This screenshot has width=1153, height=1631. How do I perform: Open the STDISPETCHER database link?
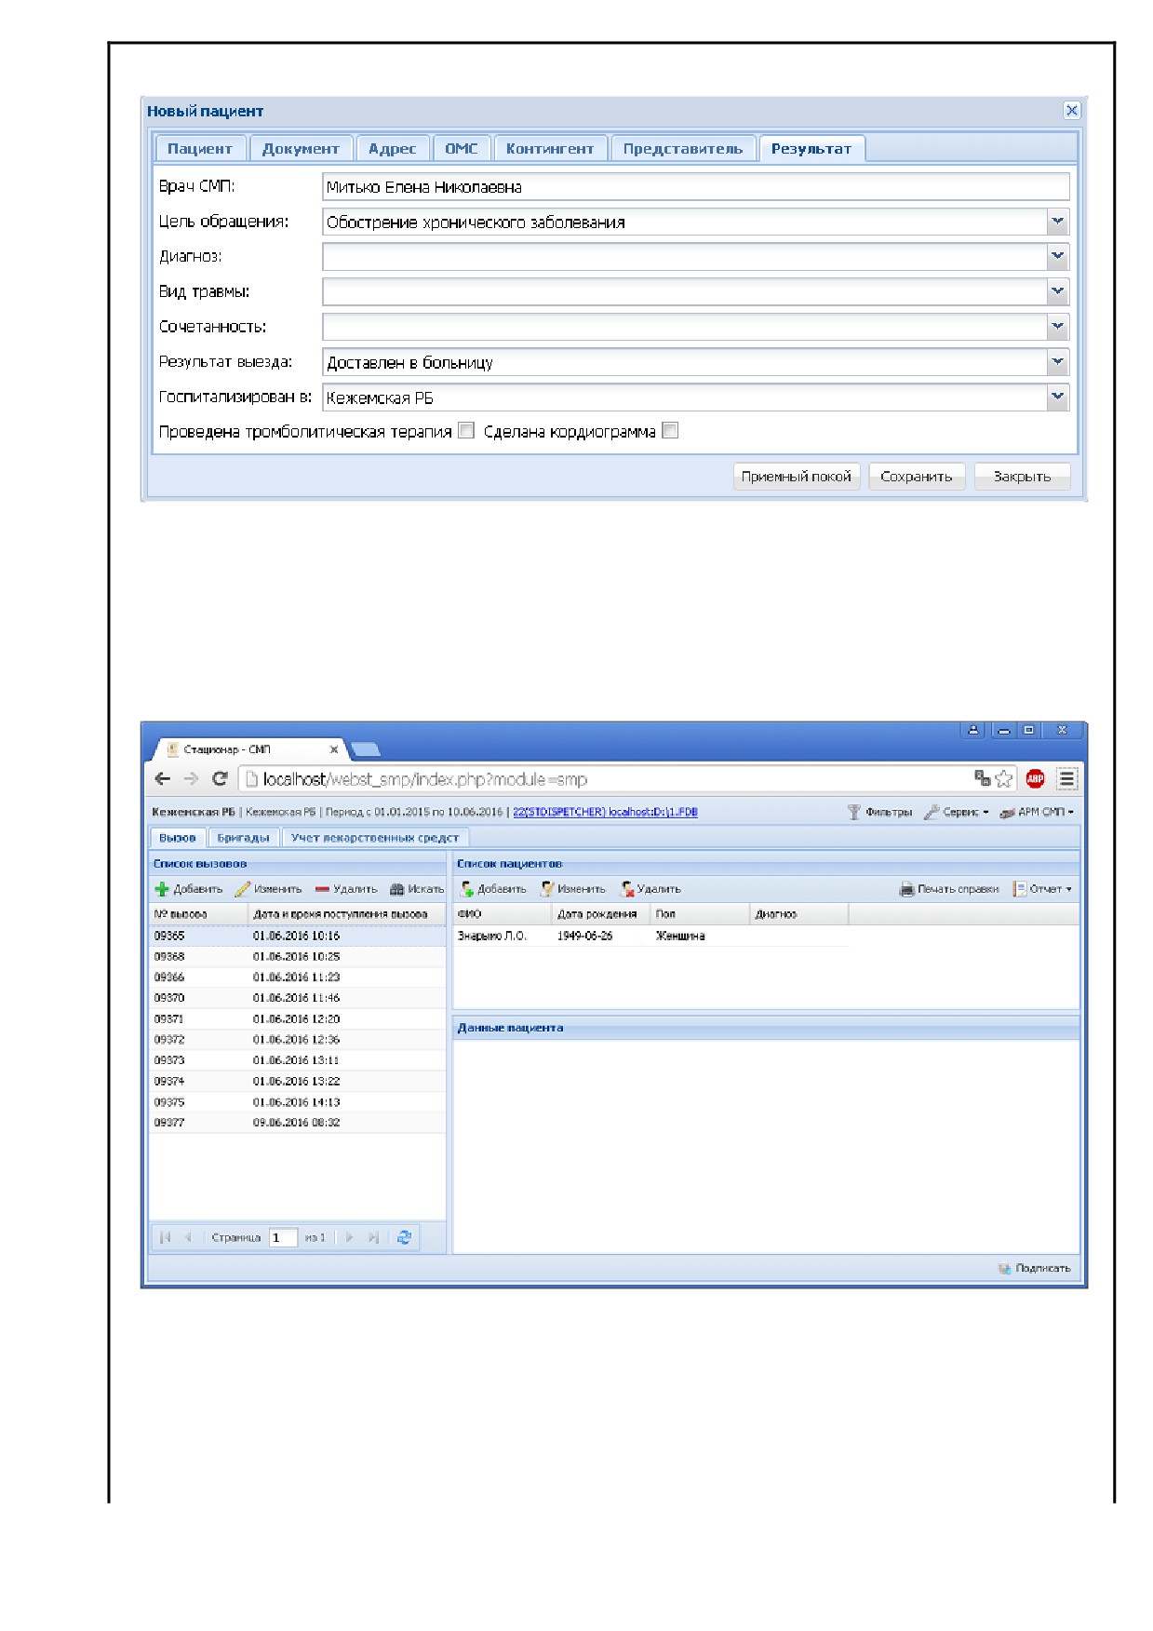click(605, 813)
